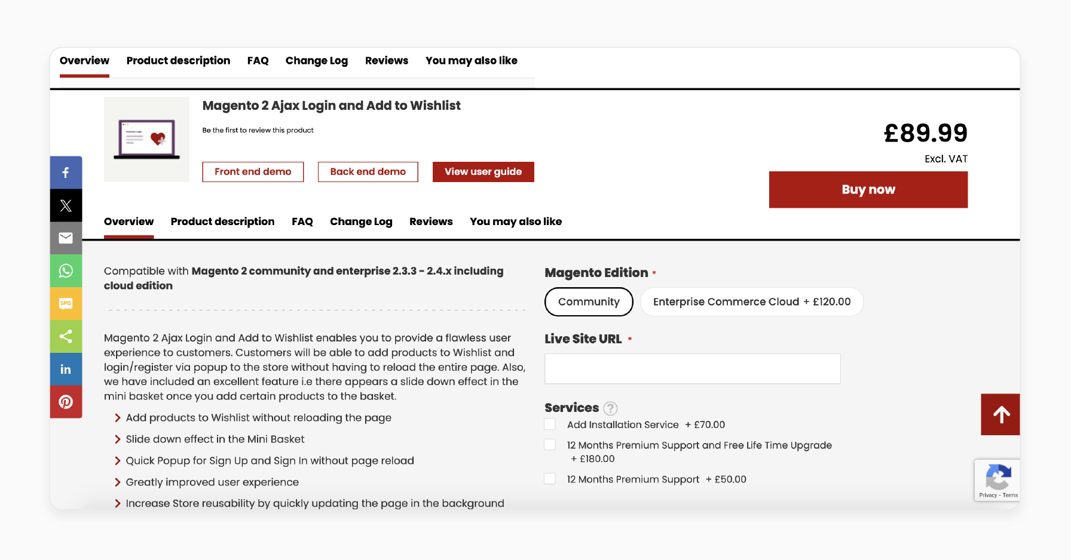Screen dimensions: 1071x560
Task: Go to the top FAQ tab
Action: 258,61
